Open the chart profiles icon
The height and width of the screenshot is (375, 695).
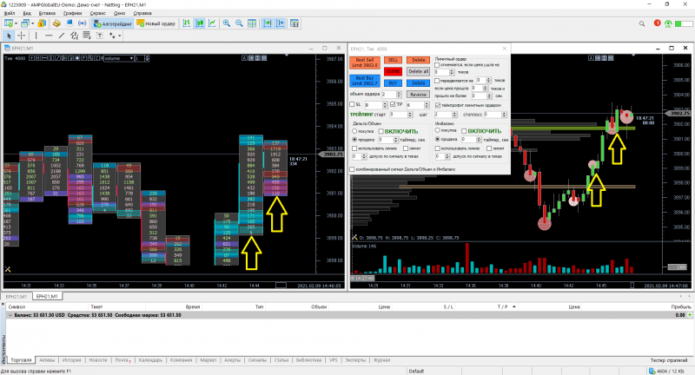click(x=25, y=23)
